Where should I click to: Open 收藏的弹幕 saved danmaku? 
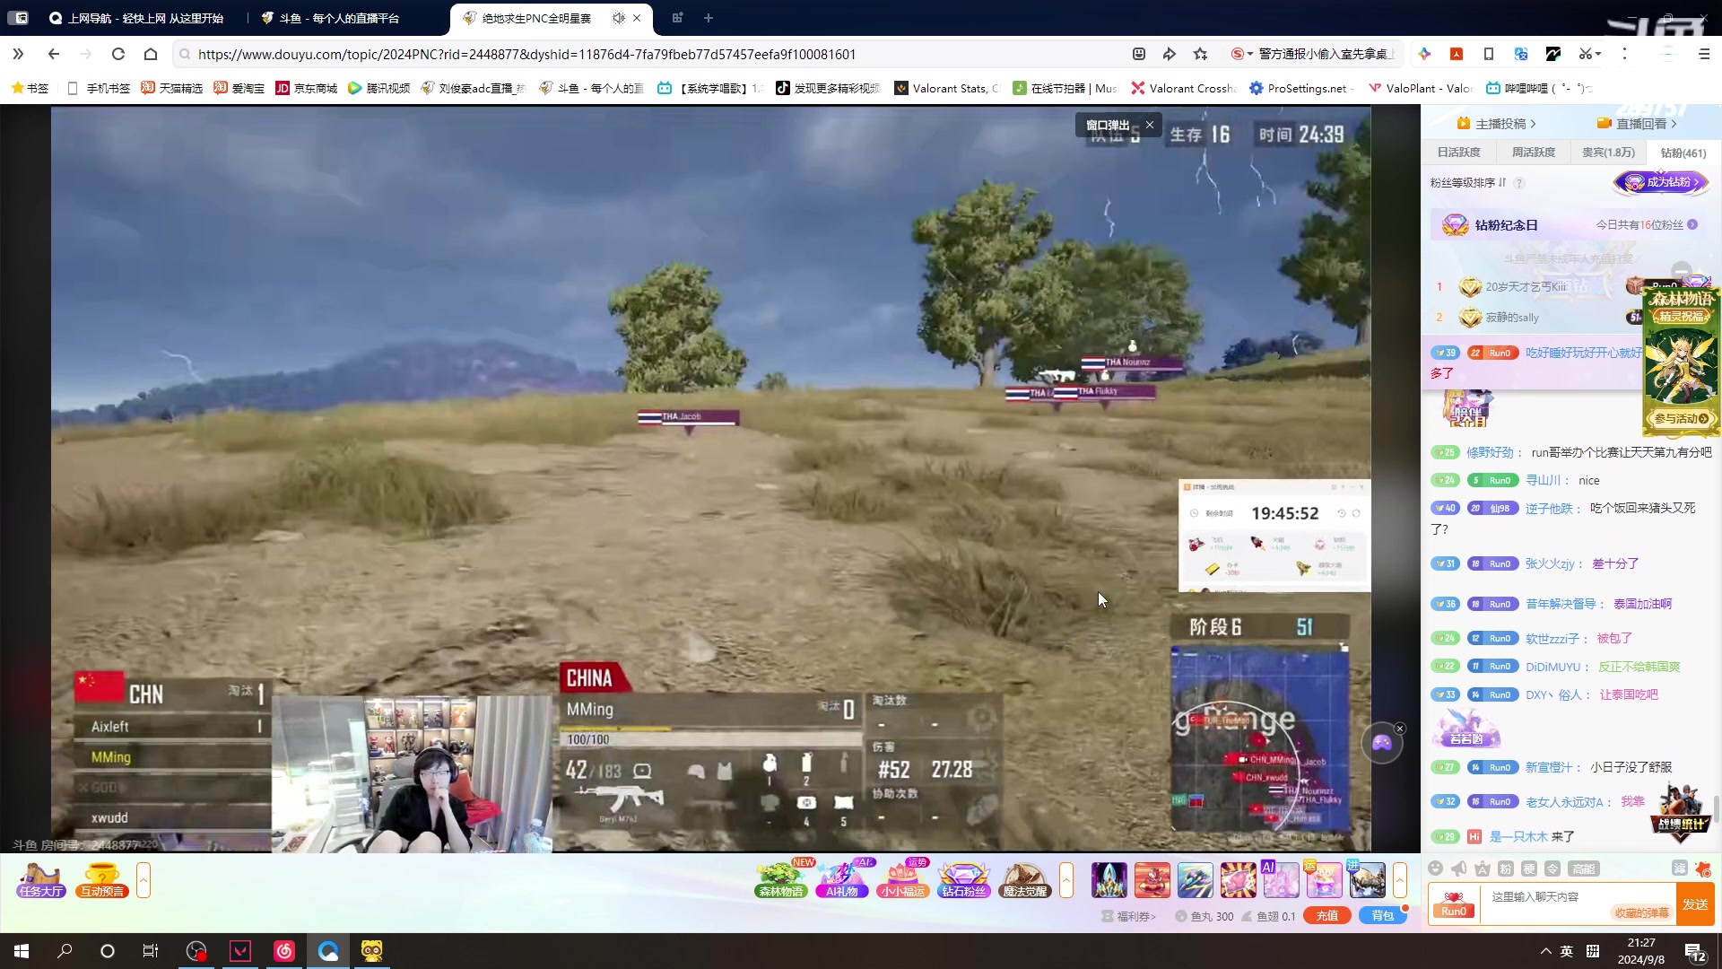point(1641,913)
